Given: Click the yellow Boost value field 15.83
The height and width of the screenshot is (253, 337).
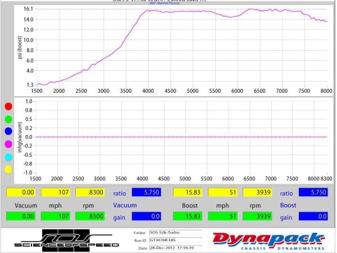Looking at the screenshot, I should point(188,192).
